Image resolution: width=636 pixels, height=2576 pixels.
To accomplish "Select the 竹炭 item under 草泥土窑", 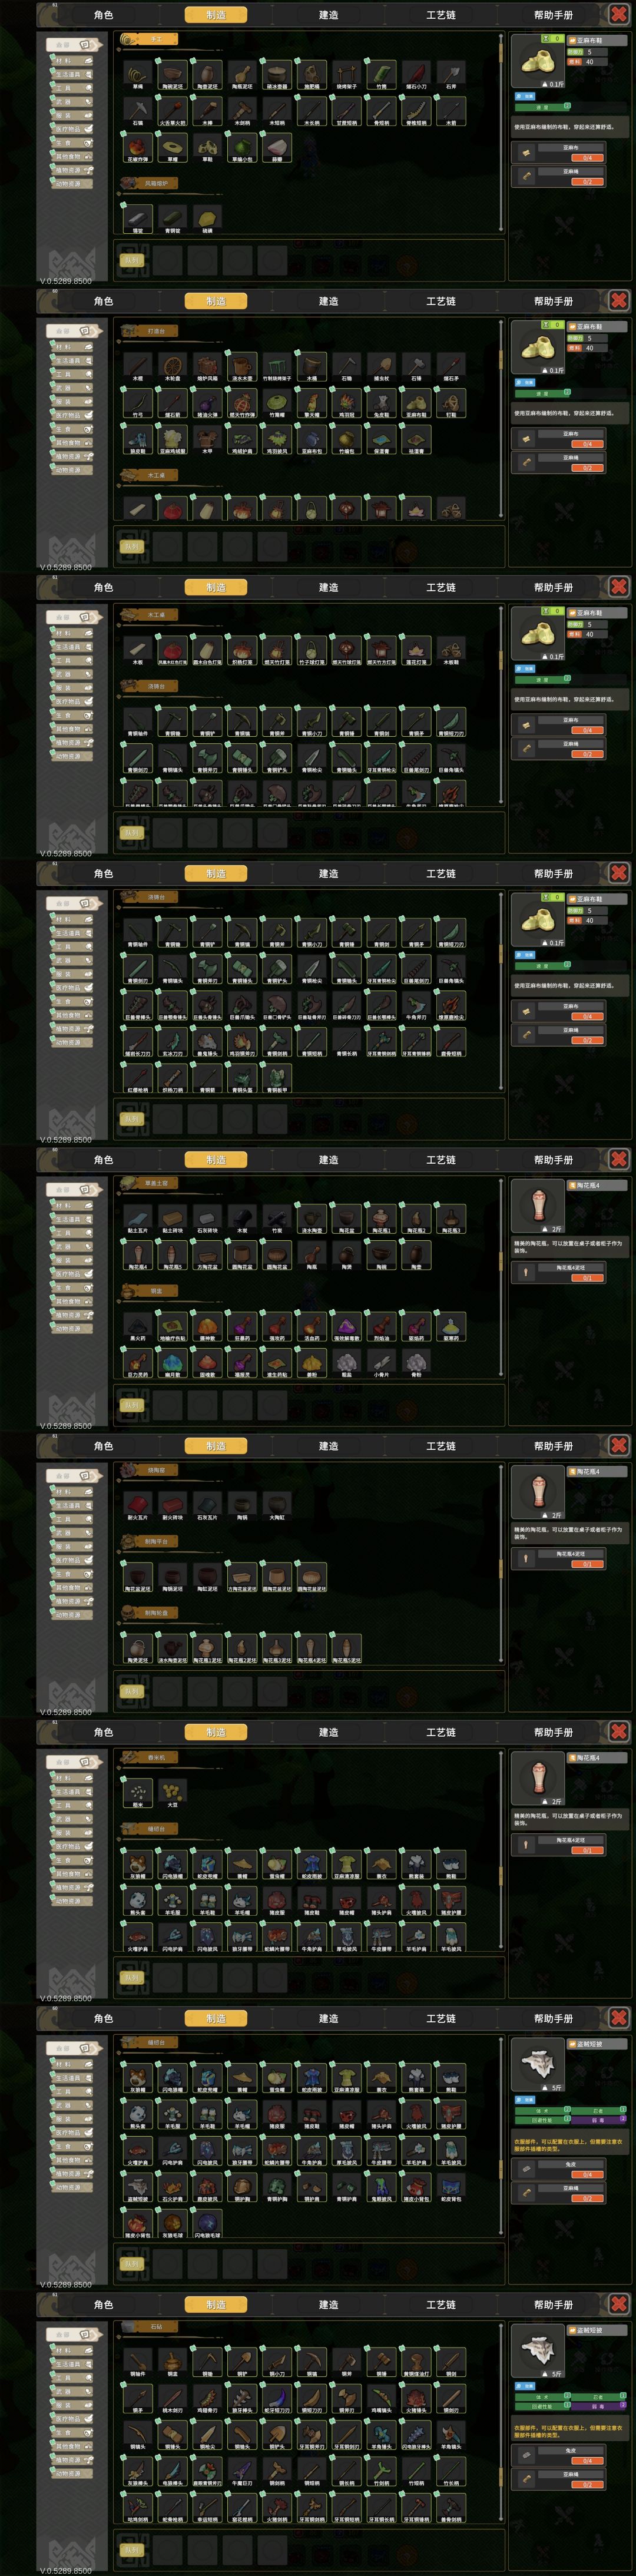I will pos(277,1219).
